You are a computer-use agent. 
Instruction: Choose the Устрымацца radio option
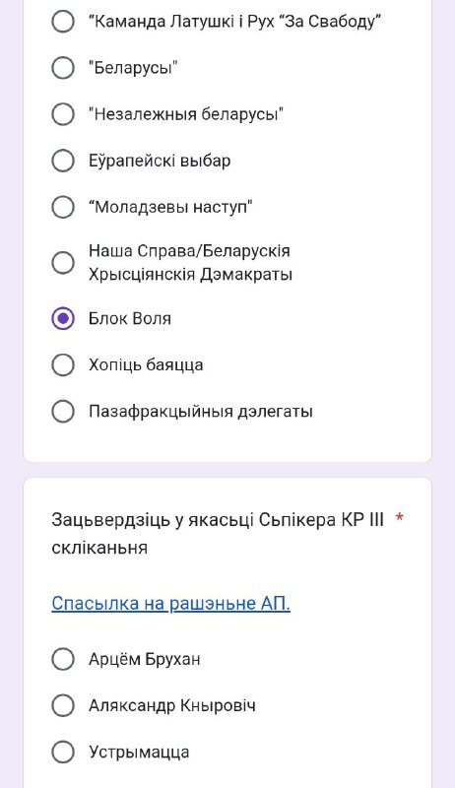[63, 752]
